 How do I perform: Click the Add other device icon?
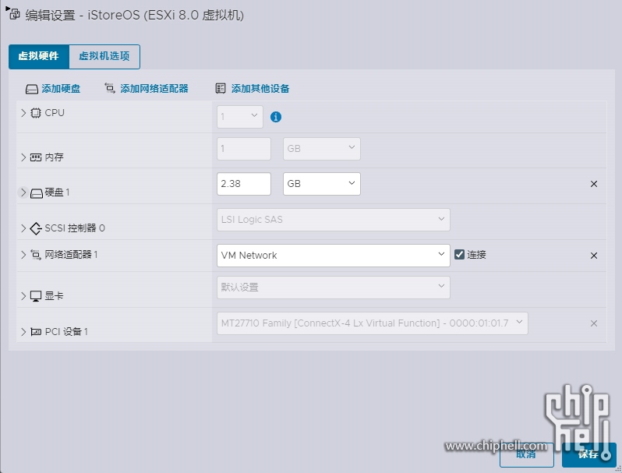[221, 88]
